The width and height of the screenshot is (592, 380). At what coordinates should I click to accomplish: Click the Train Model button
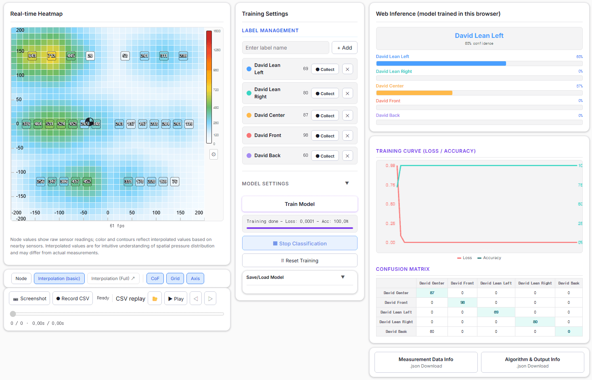[300, 204]
